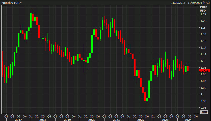Image resolution: width=211 pixels, height=121 pixels.
Task: Select the 2018 year label on time axis
Action: [x=43, y=120]
